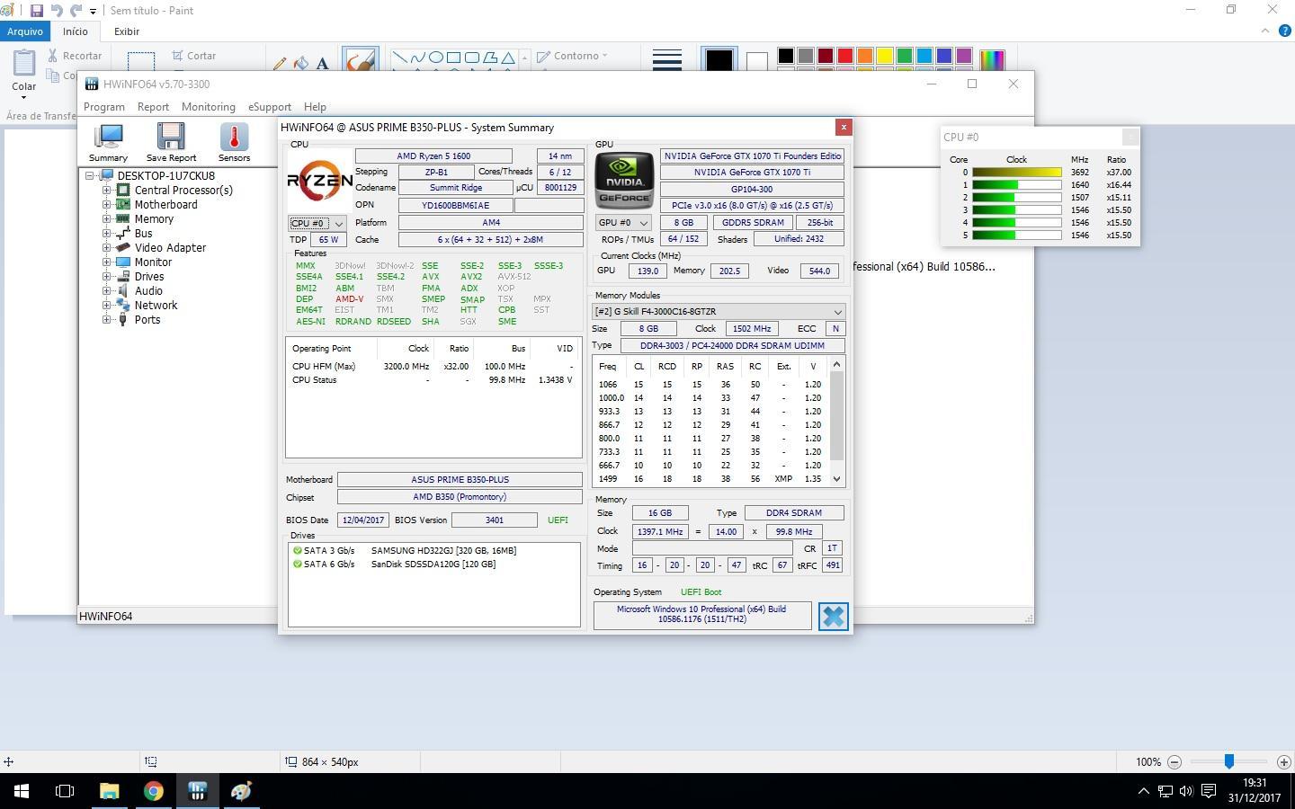Image resolution: width=1295 pixels, height=809 pixels.
Task: Open the CPU #0 selector dropdown
Action: [317, 223]
